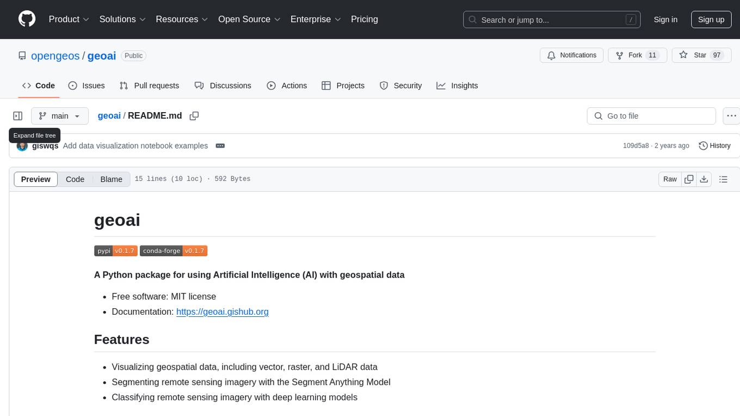Click the pypi v0.1.7 badge

click(115, 250)
